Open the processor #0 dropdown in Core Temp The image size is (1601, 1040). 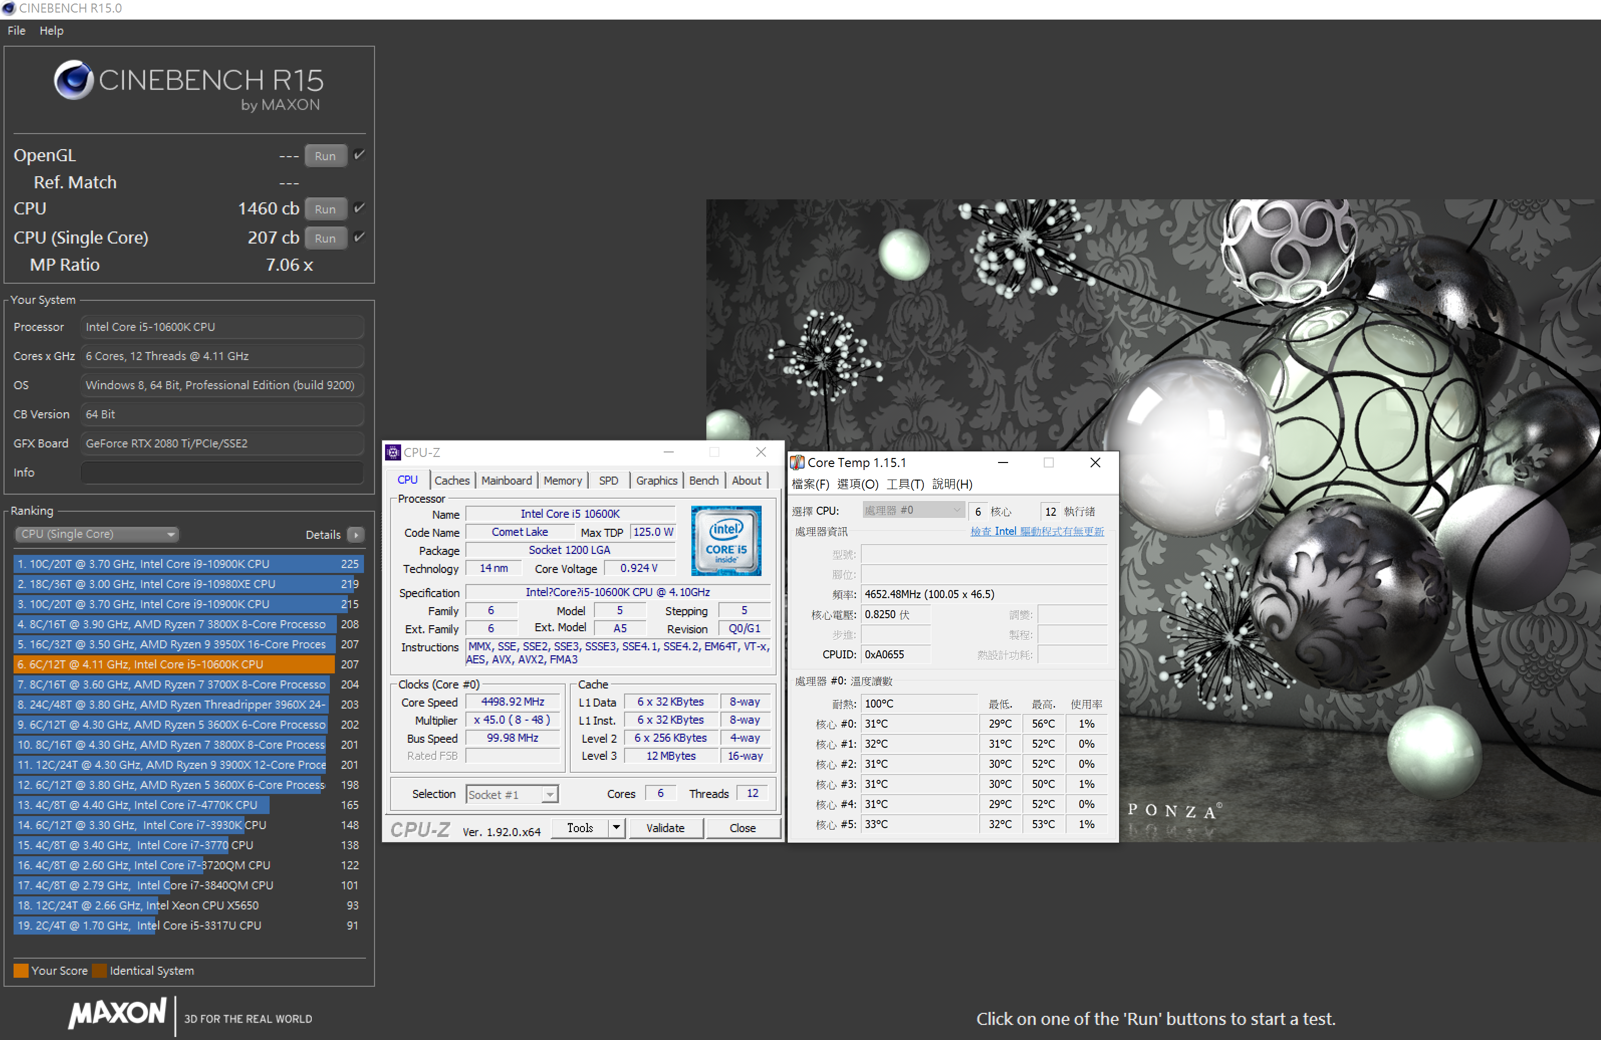tap(913, 511)
